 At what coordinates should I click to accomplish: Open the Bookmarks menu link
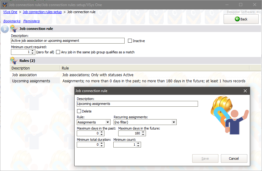12,21
